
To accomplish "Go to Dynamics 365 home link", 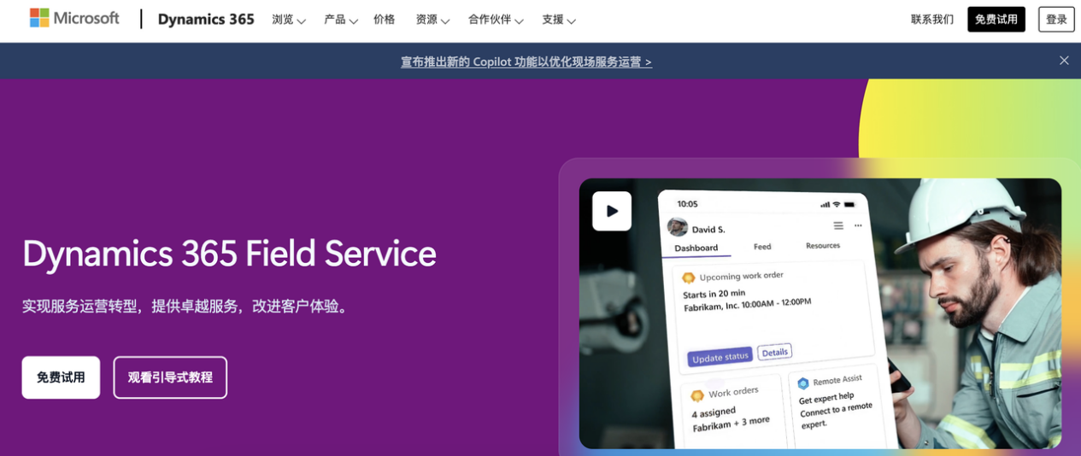I will [x=206, y=20].
